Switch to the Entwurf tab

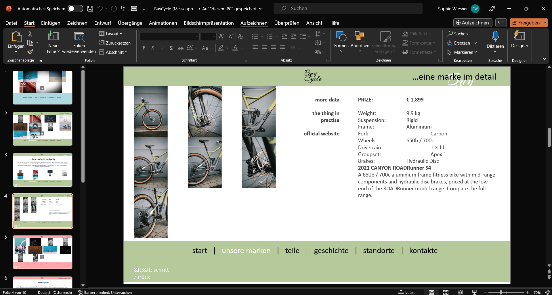click(103, 23)
